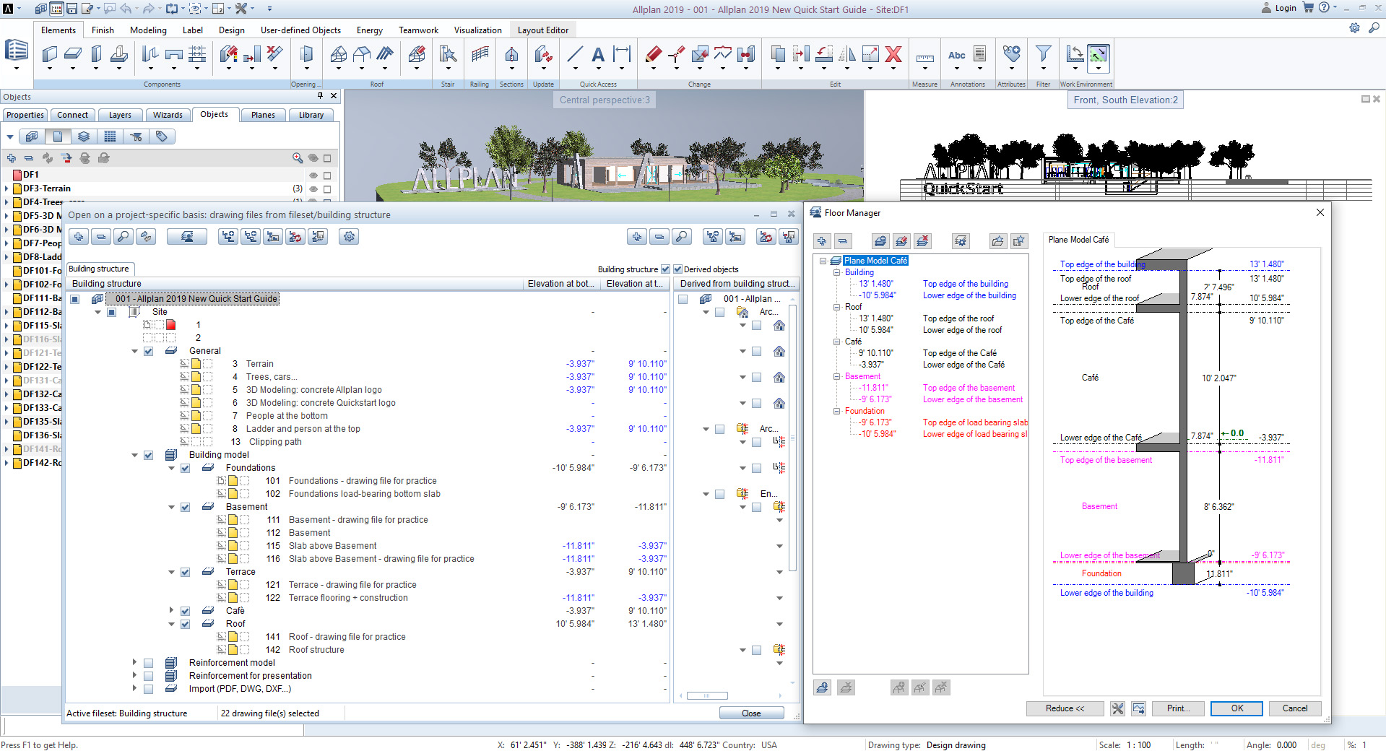The width and height of the screenshot is (1386, 751).
Task: Click the red X delete tool in Edit group
Action: click(893, 55)
